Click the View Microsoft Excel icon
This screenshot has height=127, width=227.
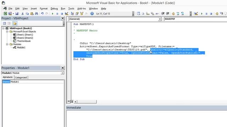pyautogui.click(x=5, y=13)
